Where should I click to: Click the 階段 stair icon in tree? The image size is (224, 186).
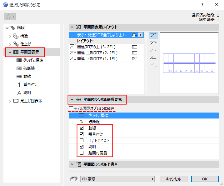[13, 28]
